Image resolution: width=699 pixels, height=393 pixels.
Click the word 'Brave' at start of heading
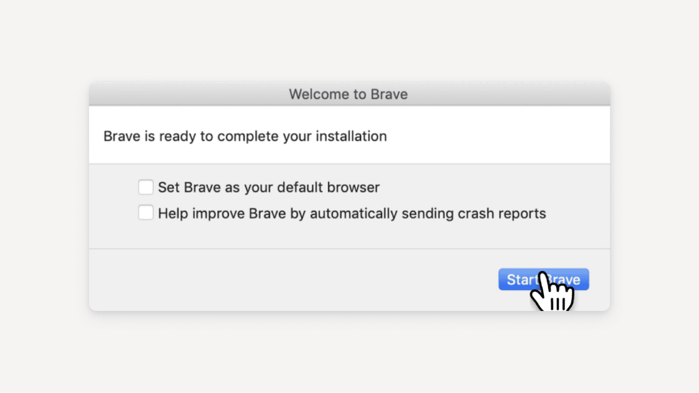pos(122,136)
